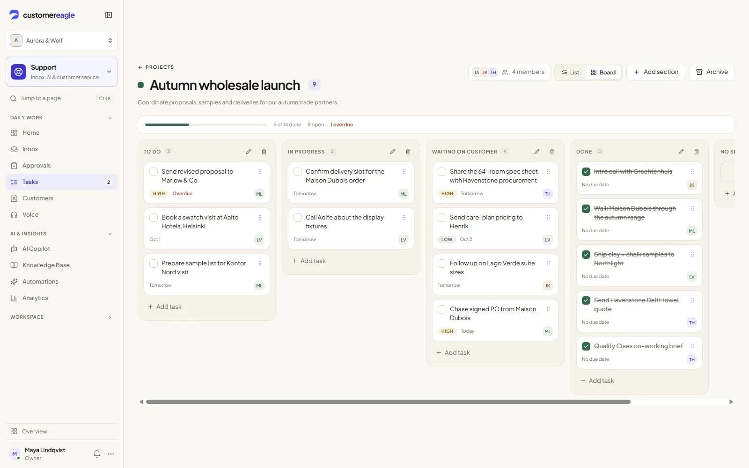Image resolution: width=749 pixels, height=468 pixels.
Task: Edit the WAITING ON CUSTOMER section pencil
Action: pos(537,152)
